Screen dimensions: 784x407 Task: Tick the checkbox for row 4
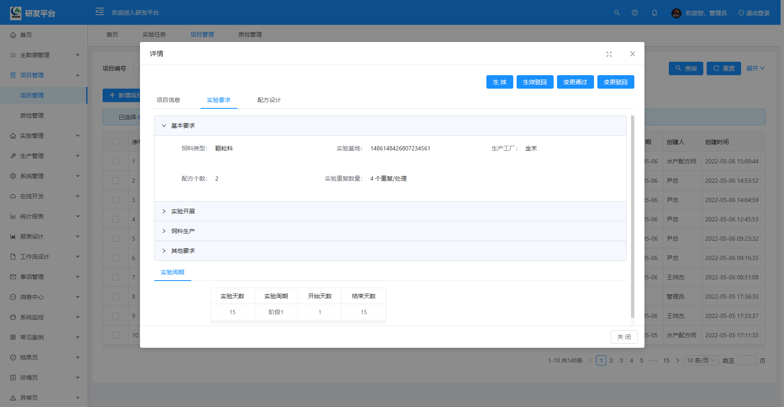coord(116,219)
